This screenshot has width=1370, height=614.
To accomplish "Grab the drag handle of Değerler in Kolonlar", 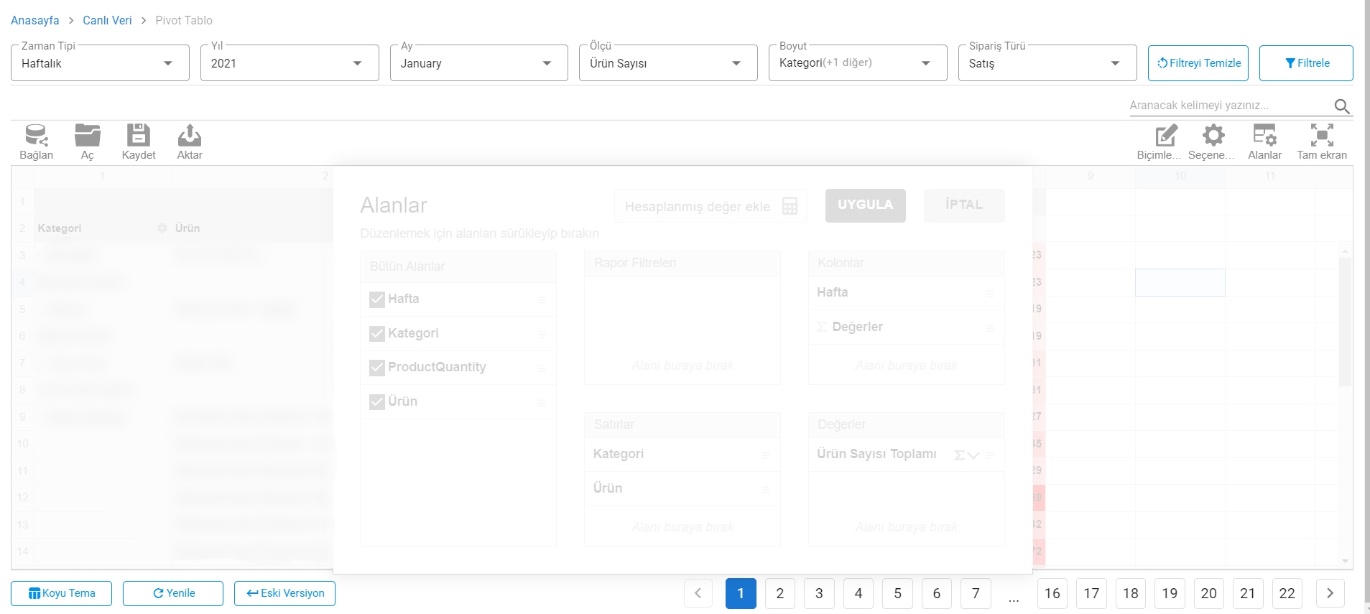I will tap(989, 327).
